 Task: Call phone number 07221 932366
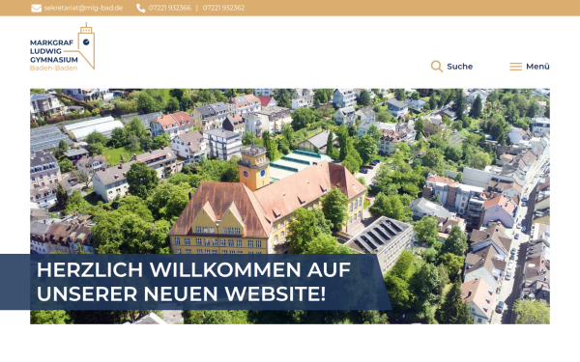click(170, 8)
